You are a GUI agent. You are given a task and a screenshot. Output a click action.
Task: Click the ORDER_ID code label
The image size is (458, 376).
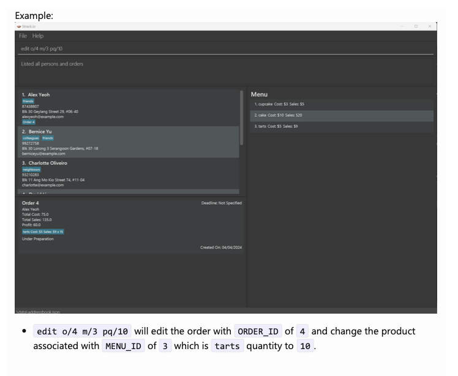click(x=258, y=331)
